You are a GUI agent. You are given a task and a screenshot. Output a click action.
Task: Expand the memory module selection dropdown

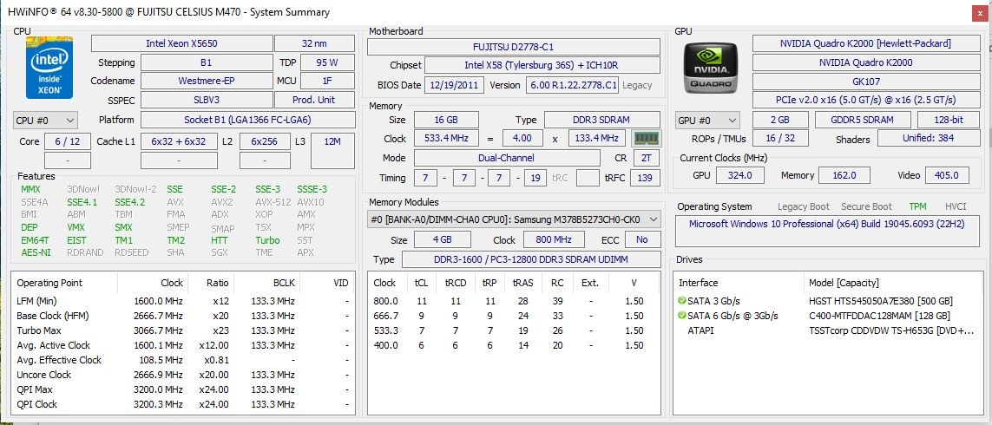tap(515, 219)
